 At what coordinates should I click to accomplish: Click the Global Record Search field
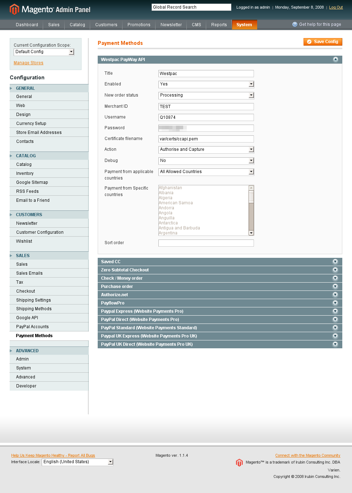(191, 7)
